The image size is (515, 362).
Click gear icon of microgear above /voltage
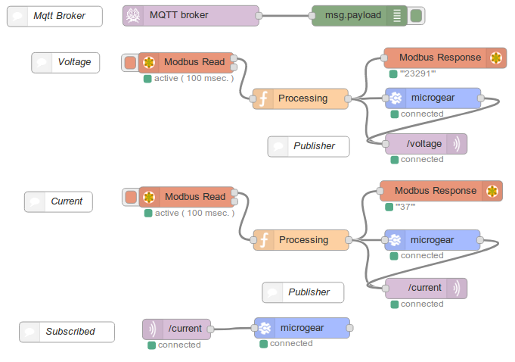[396, 98]
